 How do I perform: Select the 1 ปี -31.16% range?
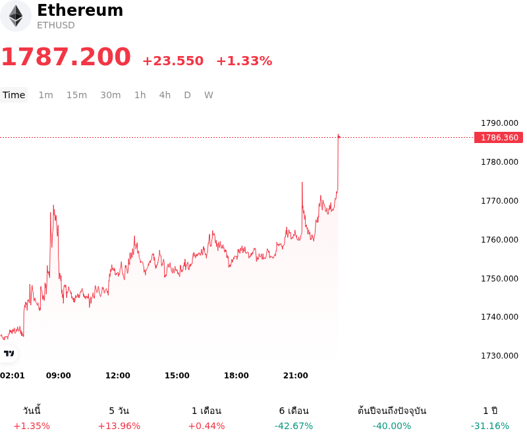click(x=490, y=418)
